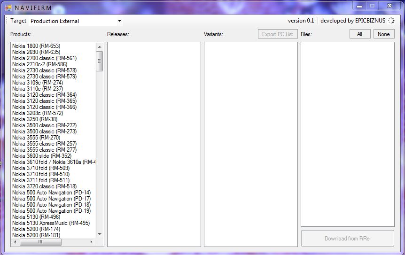This screenshot has width=405, height=255.
Task: Click the products list scroll down arrow
Action: [x=100, y=234]
